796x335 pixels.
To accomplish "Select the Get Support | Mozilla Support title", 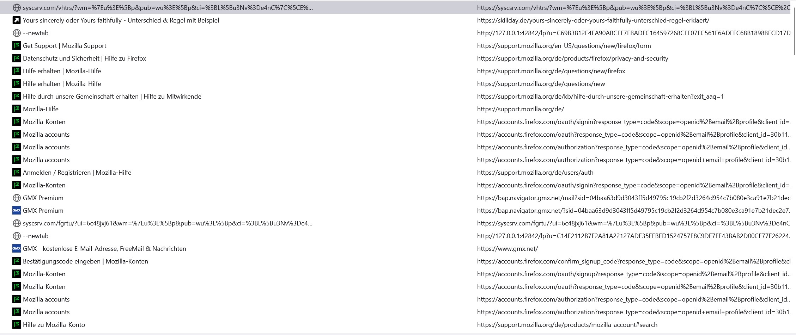I will 65,46.
